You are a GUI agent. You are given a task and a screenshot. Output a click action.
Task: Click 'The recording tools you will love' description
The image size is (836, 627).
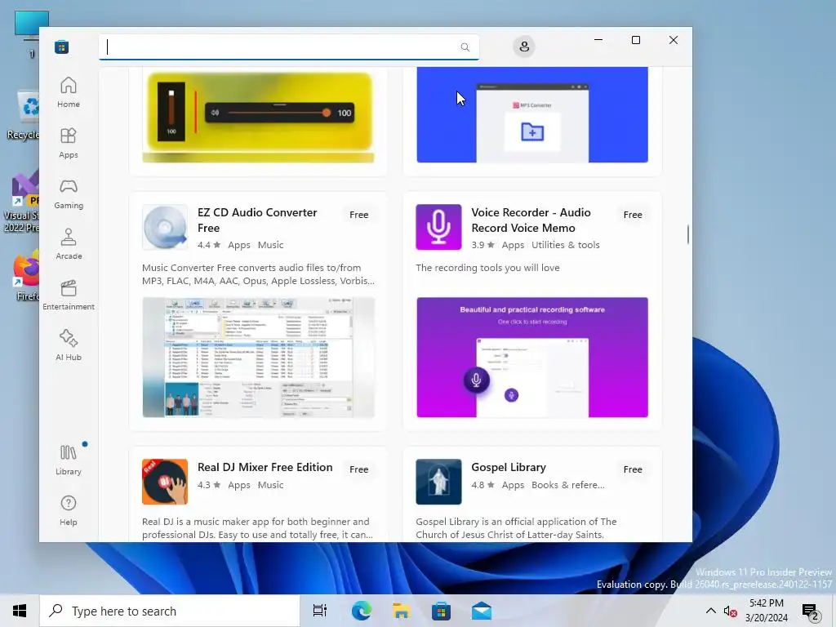pyautogui.click(x=487, y=268)
